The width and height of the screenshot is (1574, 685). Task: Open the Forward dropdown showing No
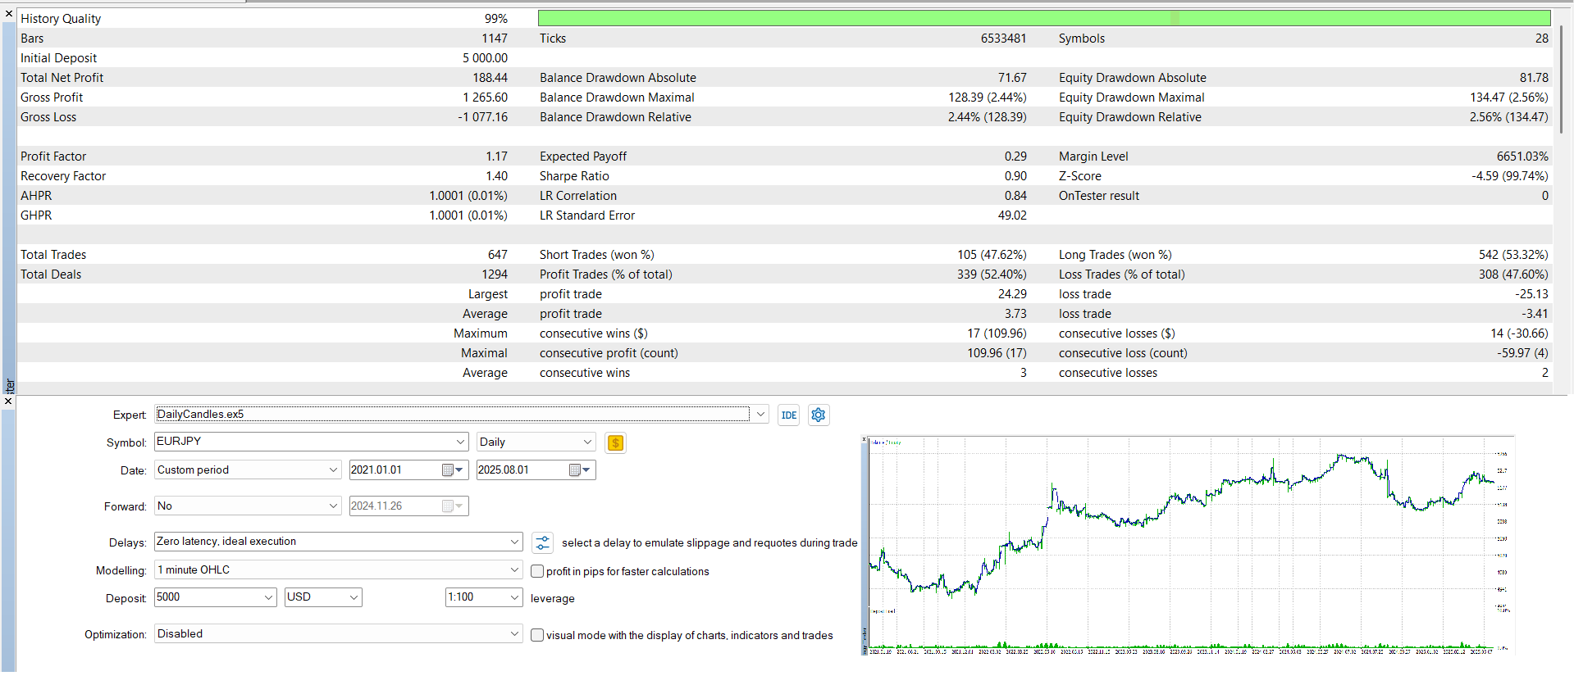click(248, 506)
